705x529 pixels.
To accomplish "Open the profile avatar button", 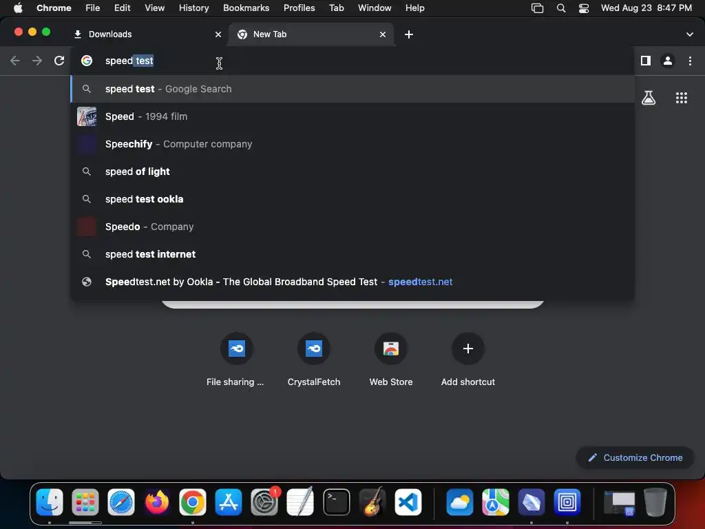I will [668, 61].
